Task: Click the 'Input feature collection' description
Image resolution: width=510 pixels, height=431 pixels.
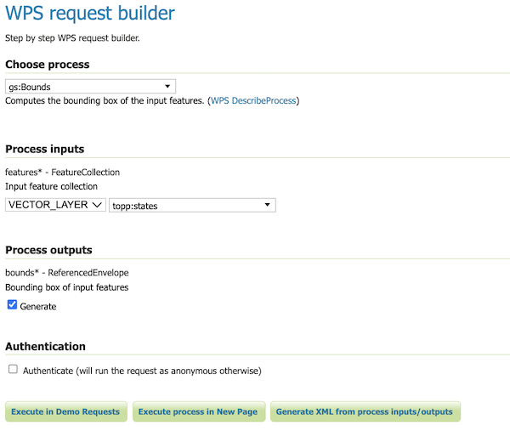Action: tap(52, 186)
